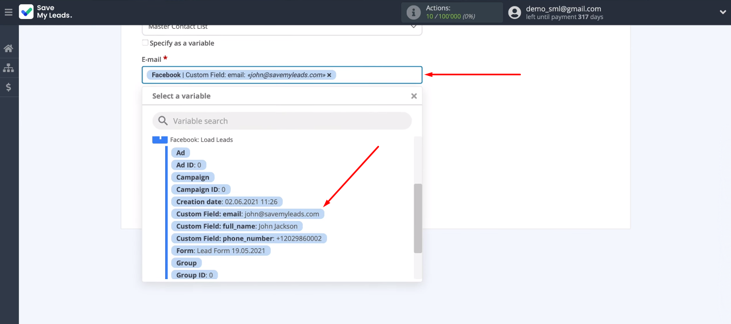The height and width of the screenshot is (324, 731).
Task: Select the Group variable
Action: tap(186, 263)
